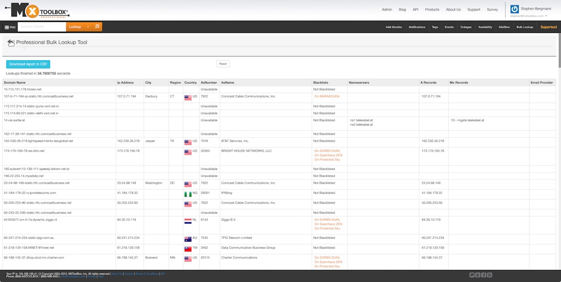
Task: Click the TPG Telecom Limited AsName cell
Action: click(x=266, y=239)
